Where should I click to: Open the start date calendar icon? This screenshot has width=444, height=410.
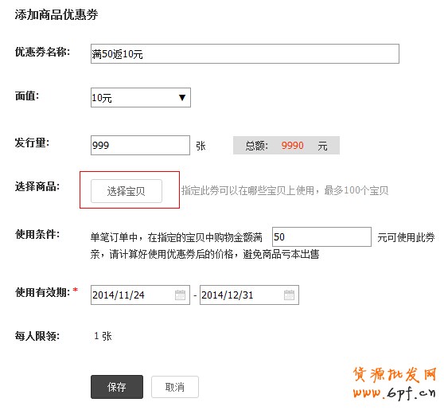point(180,295)
